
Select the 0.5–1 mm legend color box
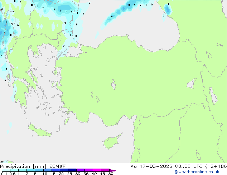(x=14, y=170)
